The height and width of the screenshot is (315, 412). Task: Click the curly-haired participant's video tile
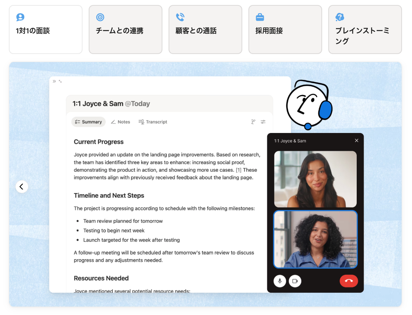click(315, 239)
